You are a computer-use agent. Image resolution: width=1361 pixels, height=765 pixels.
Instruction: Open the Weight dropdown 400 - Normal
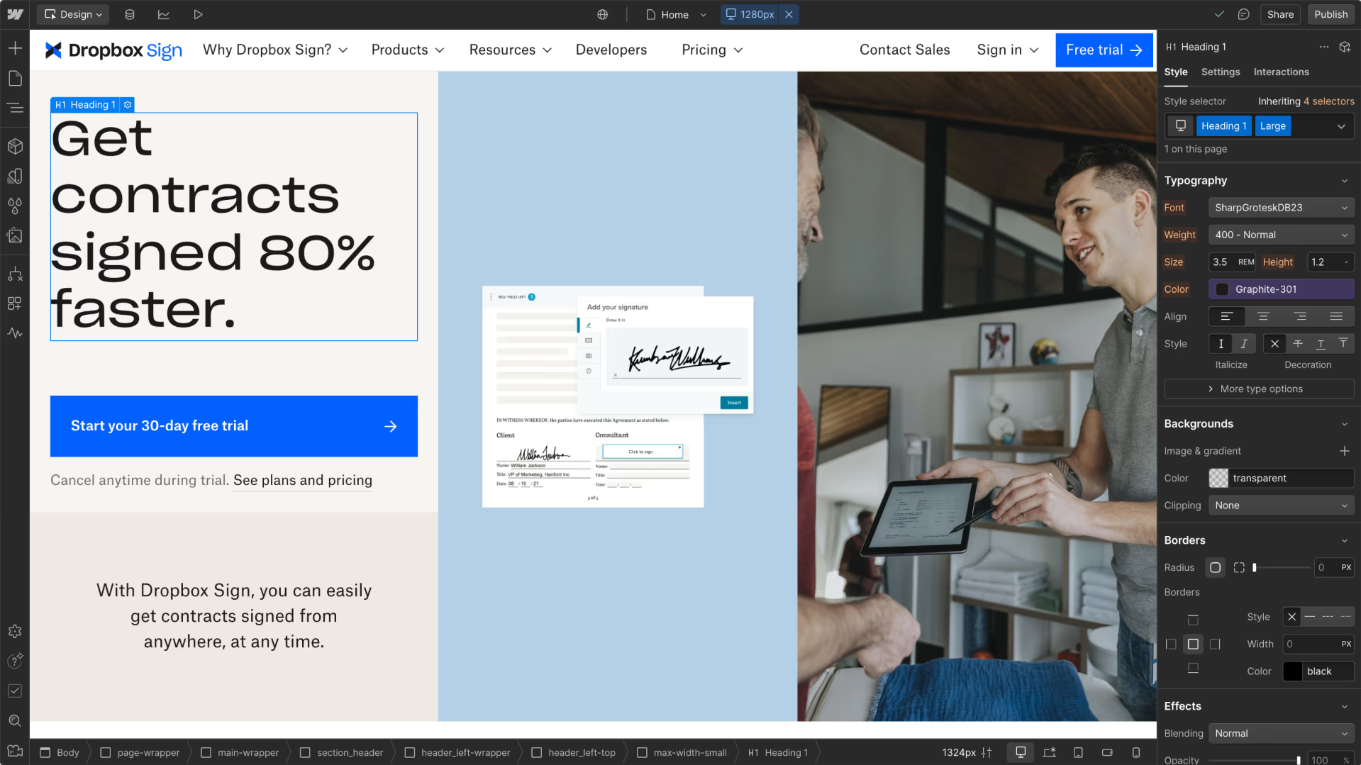coord(1280,235)
